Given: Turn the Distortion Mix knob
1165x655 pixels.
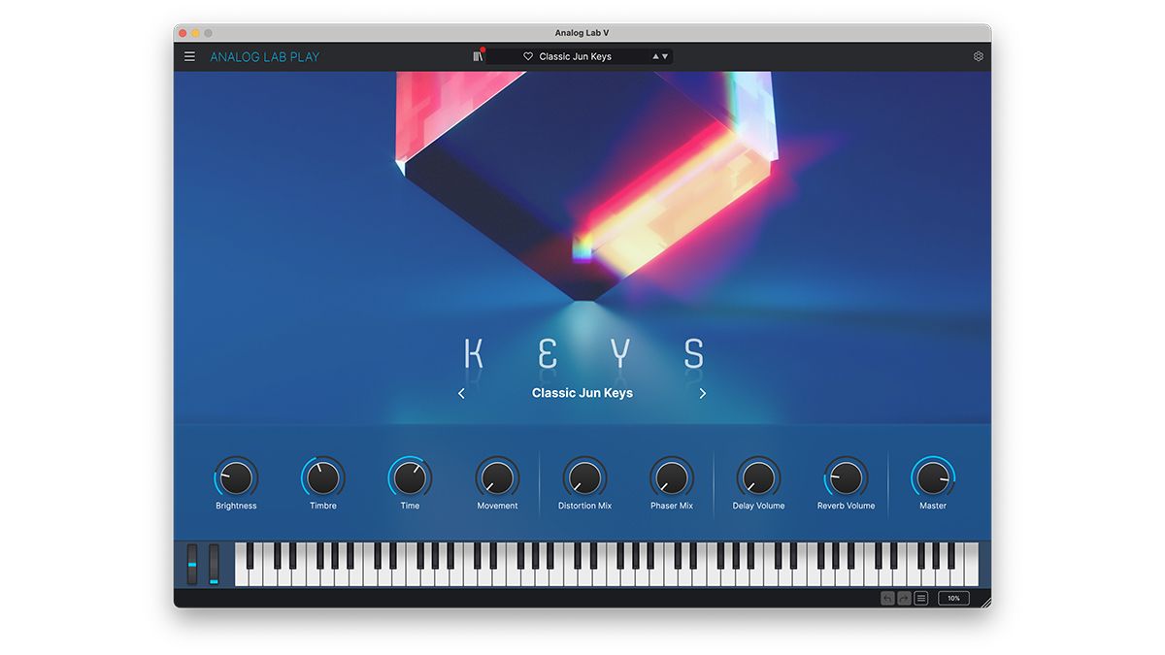Looking at the screenshot, I should point(584,478).
